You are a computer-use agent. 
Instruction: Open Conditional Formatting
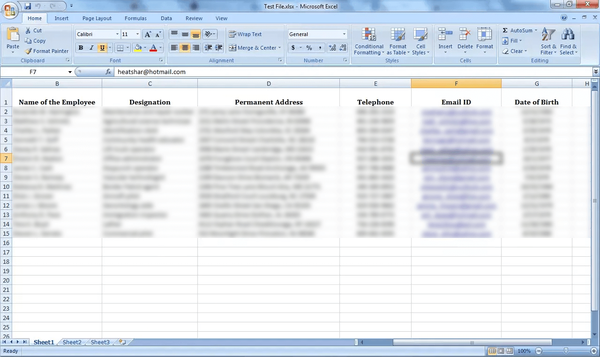tap(369, 41)
